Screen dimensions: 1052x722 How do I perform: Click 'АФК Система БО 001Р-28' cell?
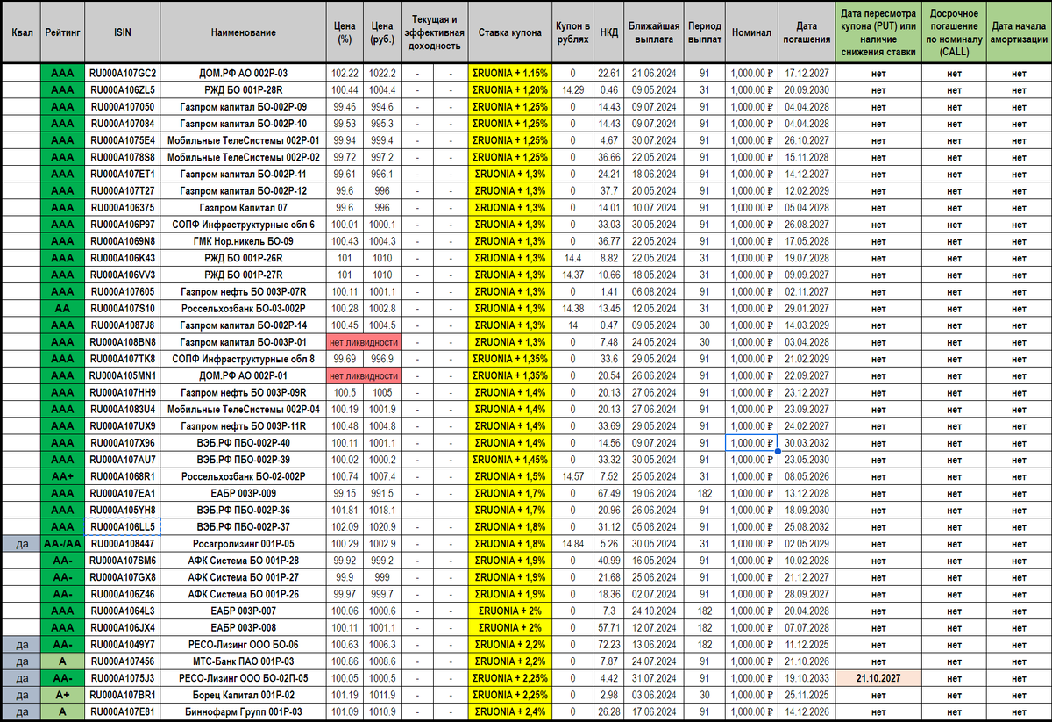244,561
